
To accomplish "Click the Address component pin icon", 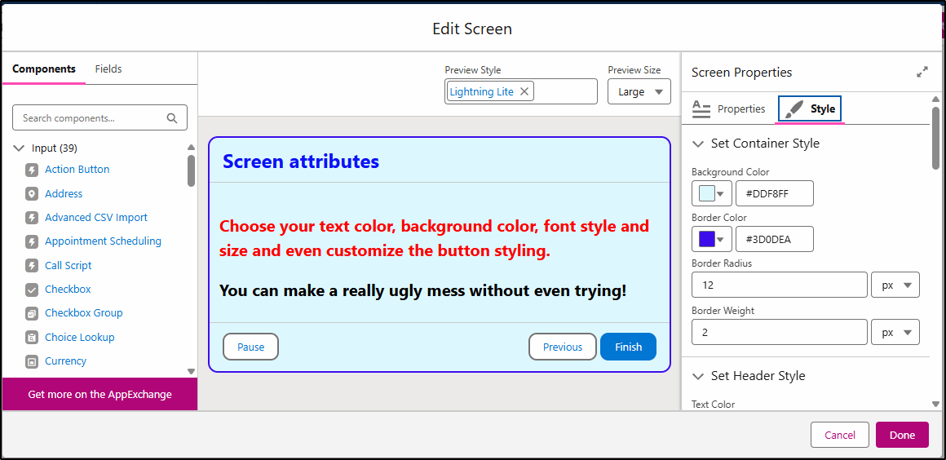I will pos(32,194).
